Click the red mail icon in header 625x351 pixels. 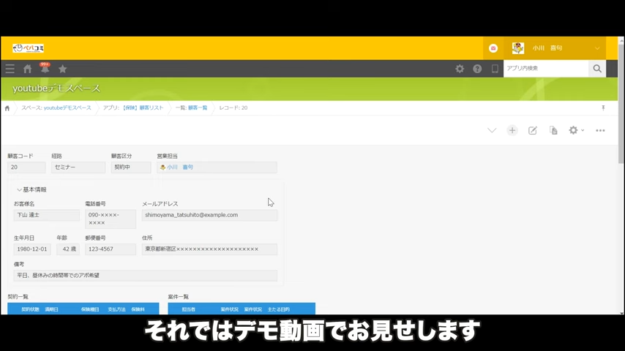(493, 48)
